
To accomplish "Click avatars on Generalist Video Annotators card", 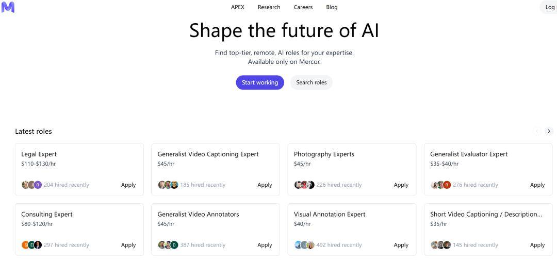I will coord(168,245).
